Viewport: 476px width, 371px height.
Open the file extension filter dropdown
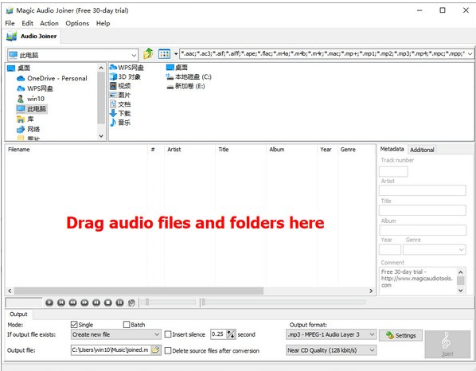pos(470,54)
